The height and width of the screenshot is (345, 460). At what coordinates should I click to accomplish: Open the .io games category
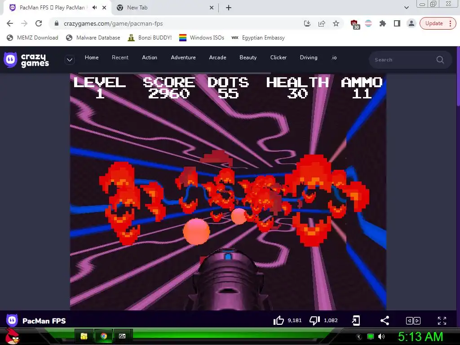334,57
